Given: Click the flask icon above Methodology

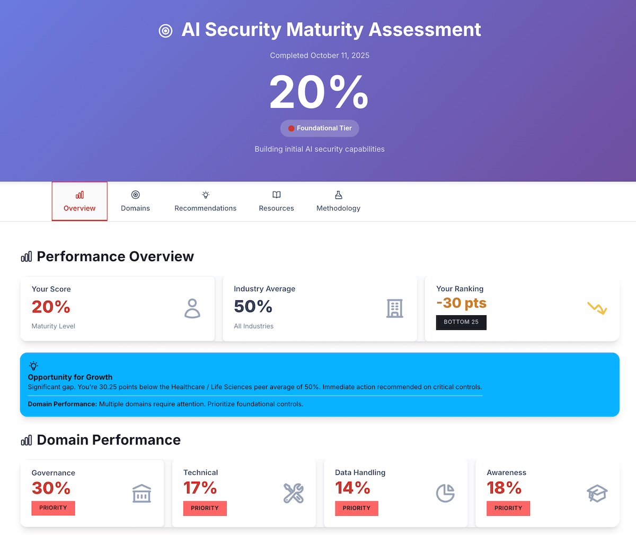Looking at the screenshot, I should tap(338, 194).
